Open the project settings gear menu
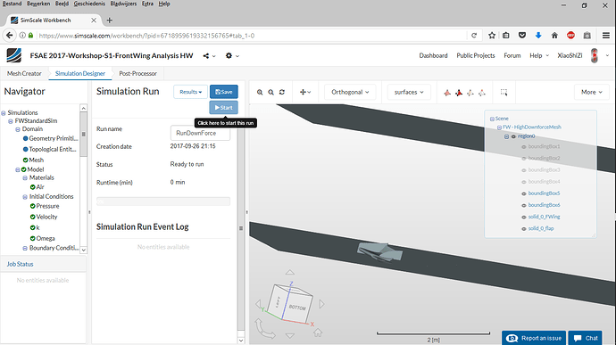The image size is (616, 345). (232, 56)
